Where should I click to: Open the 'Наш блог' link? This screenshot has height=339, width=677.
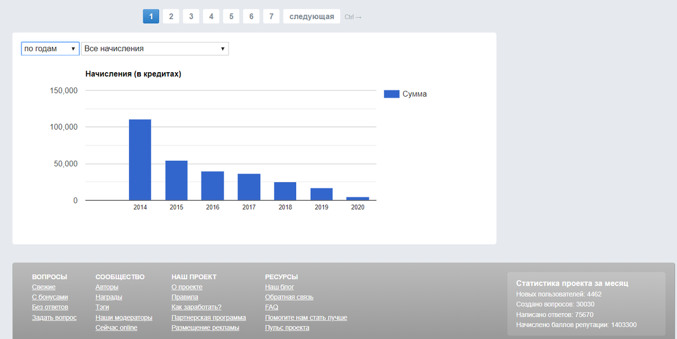click(279, 287)
